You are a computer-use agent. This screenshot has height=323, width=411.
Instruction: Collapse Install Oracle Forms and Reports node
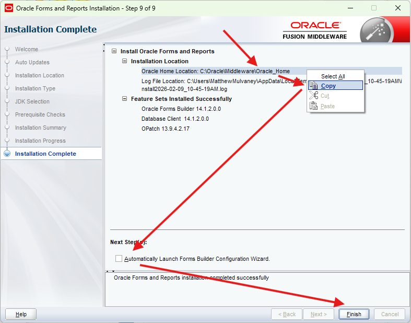pyautogui.click(x=114, y=51)
